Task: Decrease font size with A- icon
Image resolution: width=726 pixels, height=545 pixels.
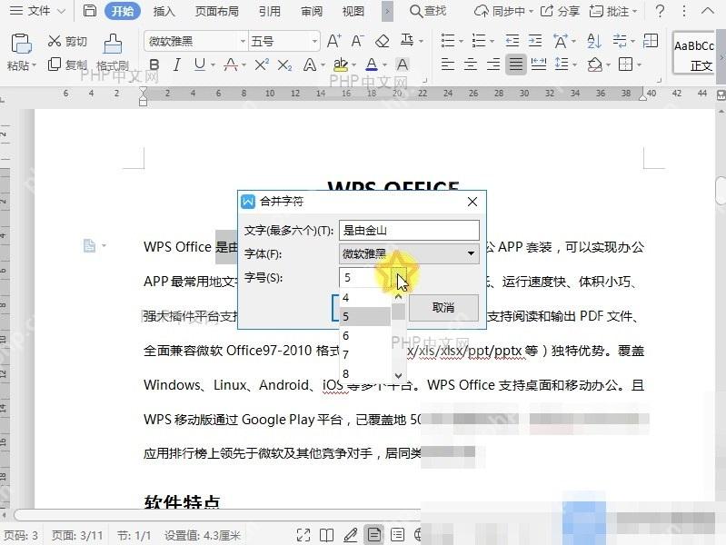Action: coord(357,41)
